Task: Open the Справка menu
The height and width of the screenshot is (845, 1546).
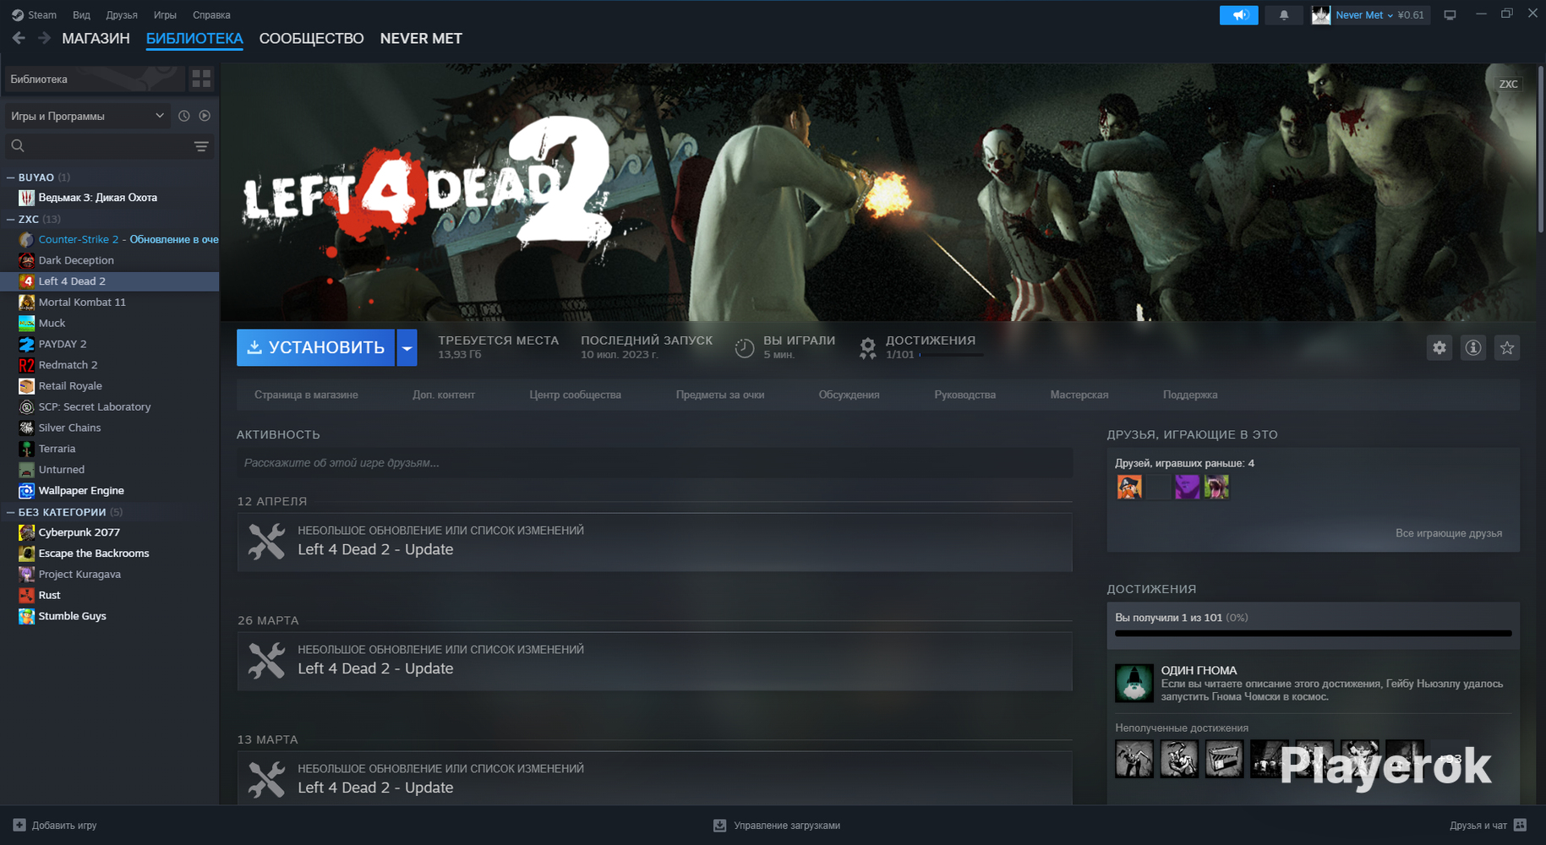Action: (211, 15)
